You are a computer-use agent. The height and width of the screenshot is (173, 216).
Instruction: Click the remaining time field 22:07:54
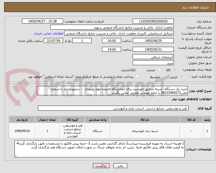pyautogui.click(x=53, y=41)
